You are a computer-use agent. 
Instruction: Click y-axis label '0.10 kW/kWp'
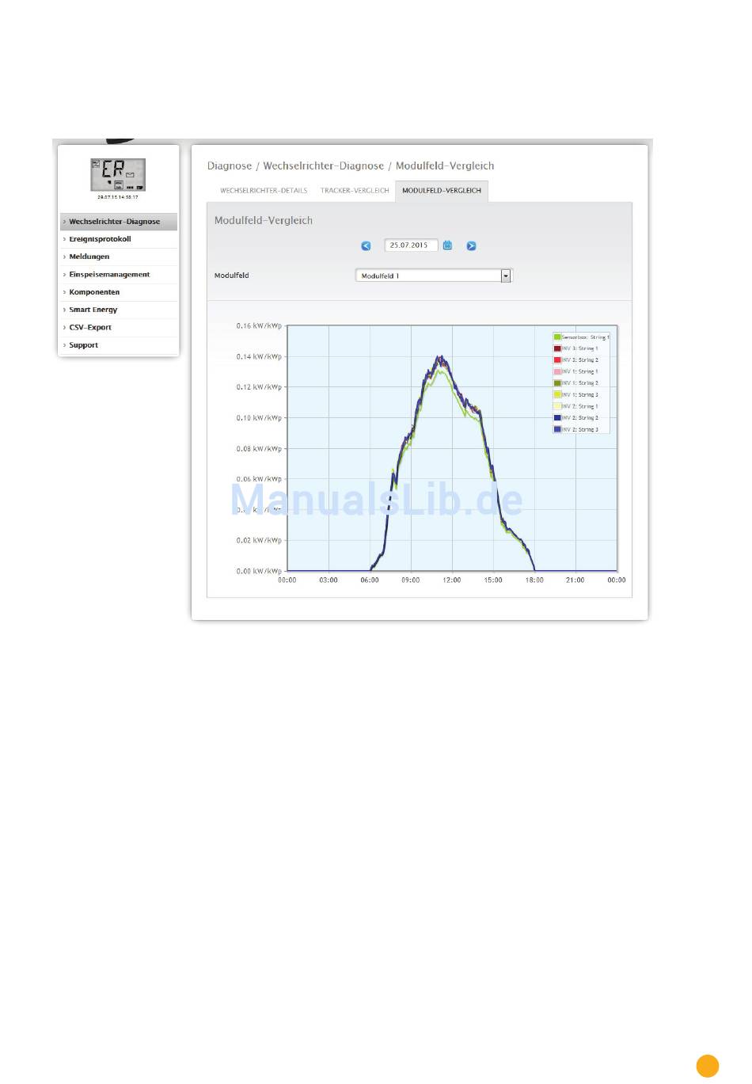coord(259,418)
